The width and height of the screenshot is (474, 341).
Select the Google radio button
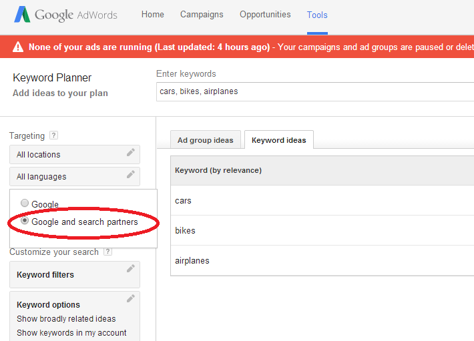coord(25,204)
